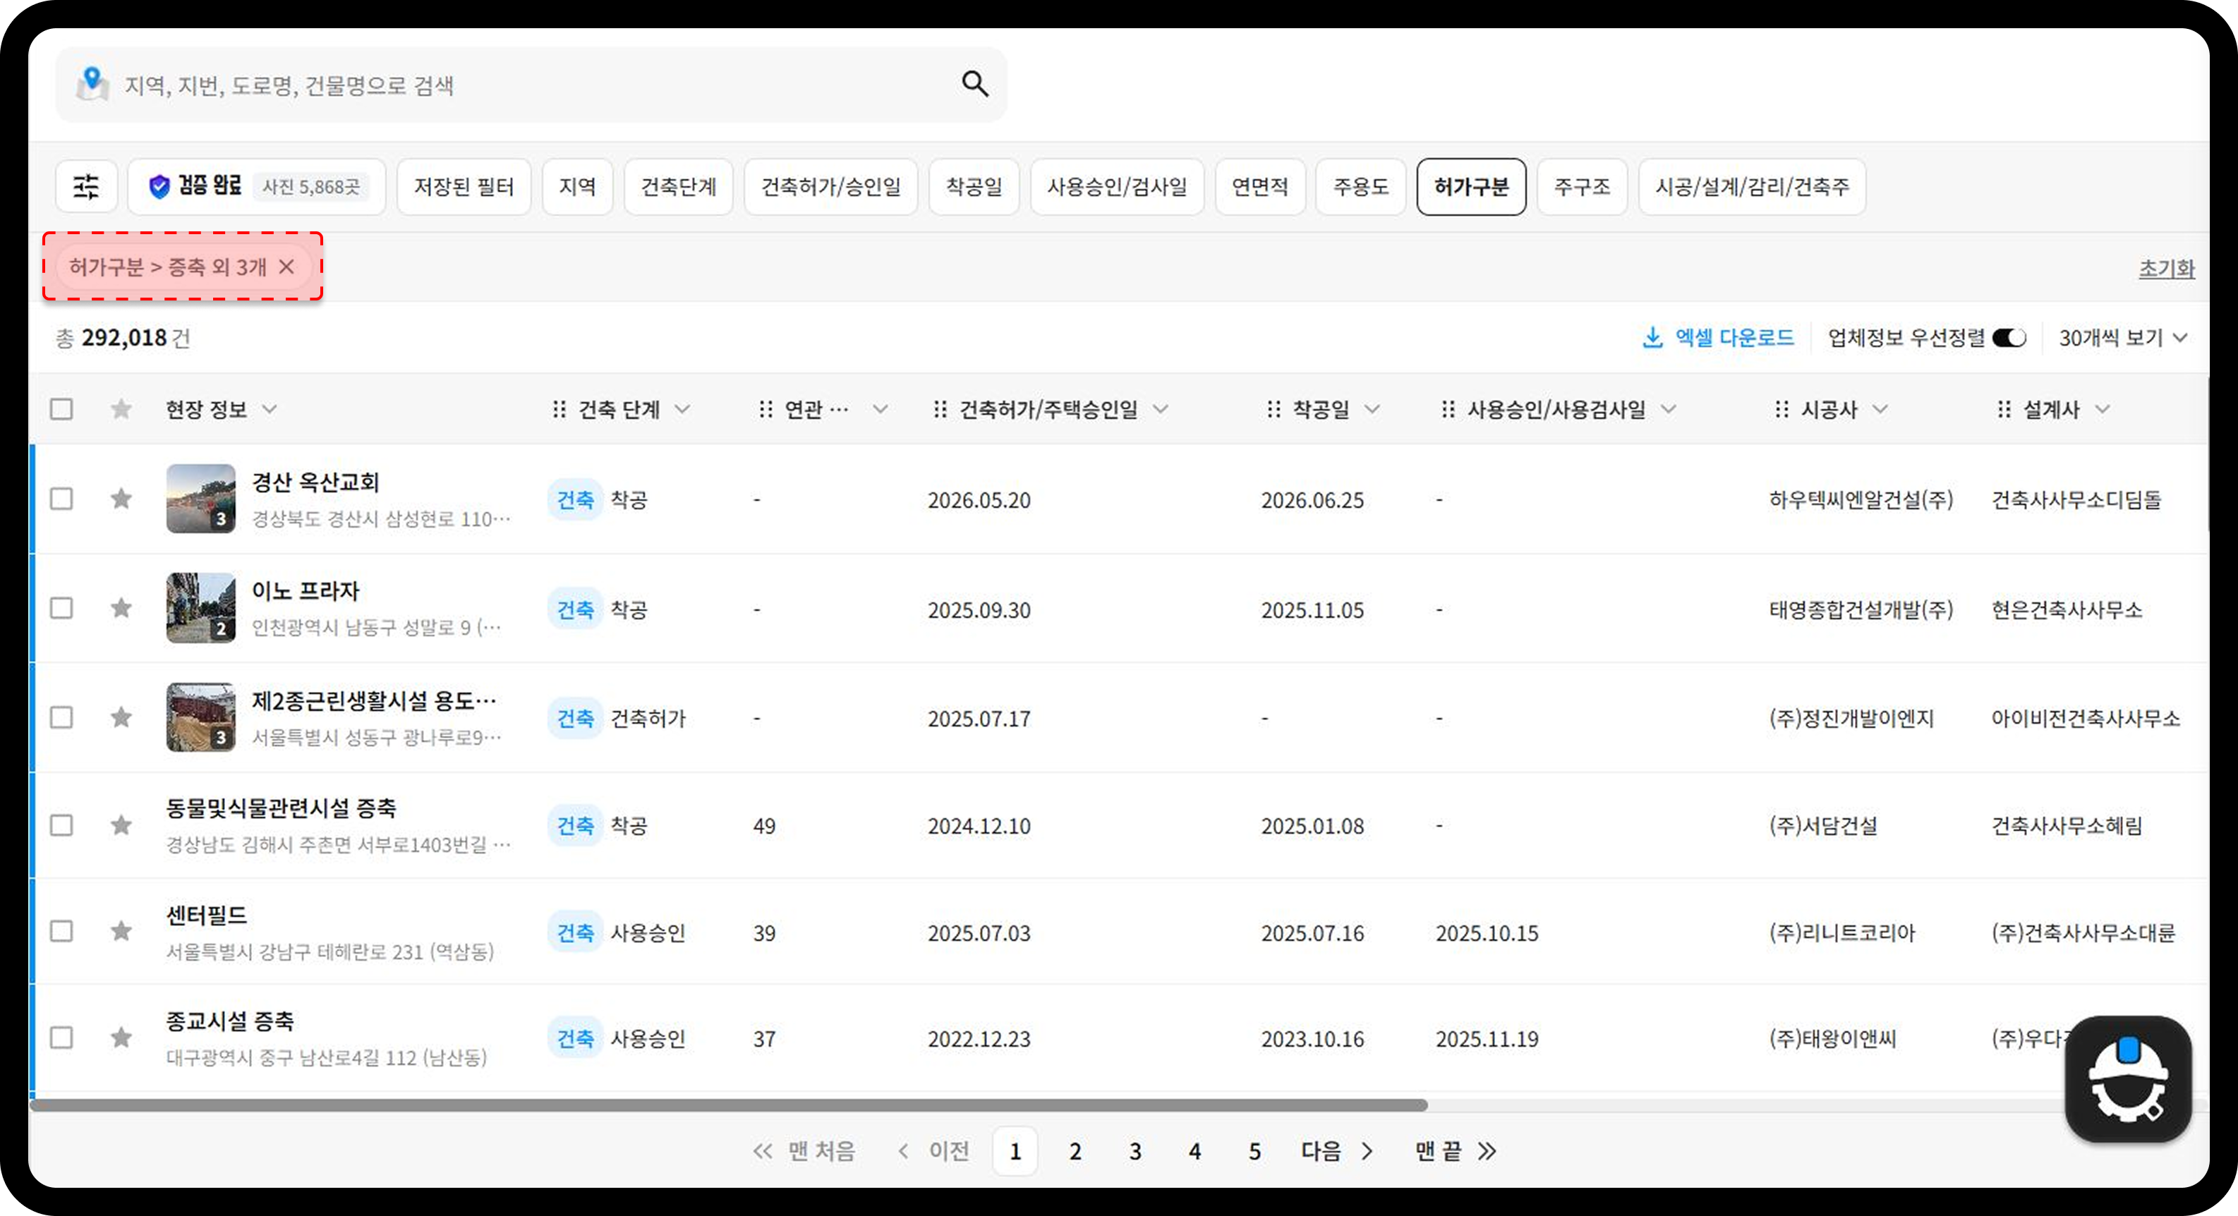Screen dimensions: 2238x1216
Task: Open the 지역 filter tab
Action: click(x=578, y=186)
